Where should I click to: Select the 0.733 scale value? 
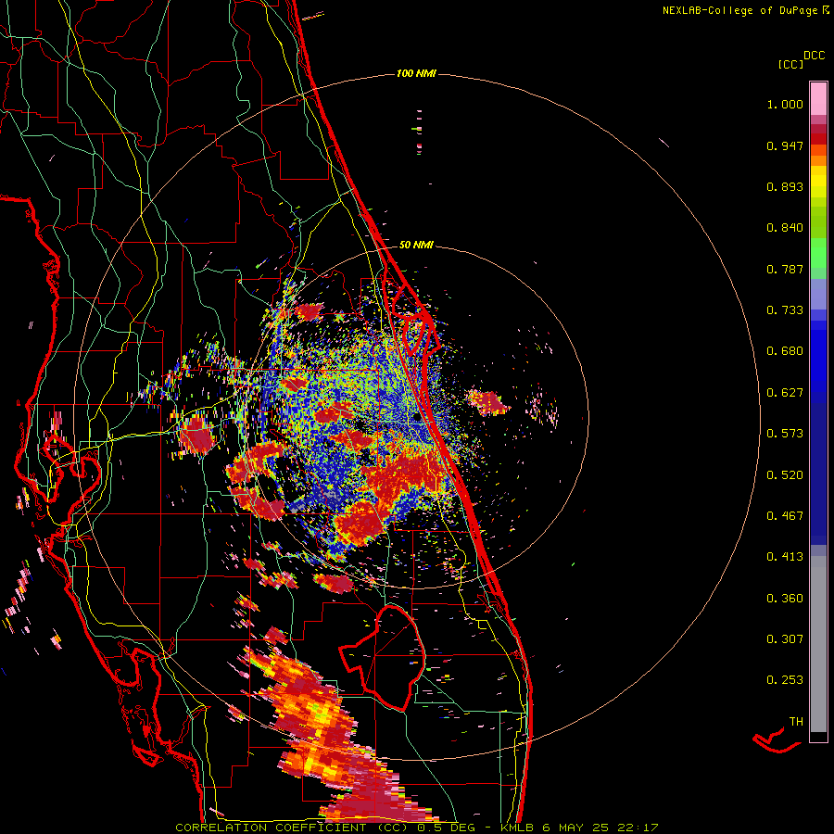pyautogui.click(x=785, y=310)
